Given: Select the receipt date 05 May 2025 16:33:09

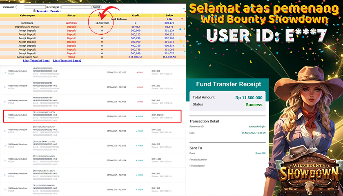Looking at the screenshot, I should (254, 133).
